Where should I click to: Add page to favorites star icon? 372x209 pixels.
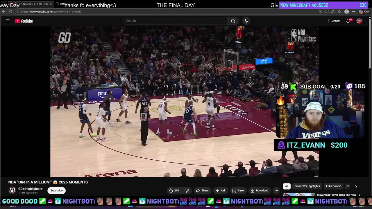tap(326, 12)
